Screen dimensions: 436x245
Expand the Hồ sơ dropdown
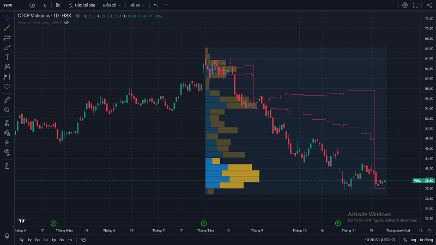tap(136, 5)
